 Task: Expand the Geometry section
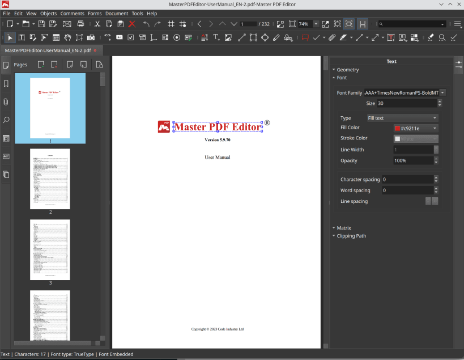pyautogui.click(x=346, y=70)
